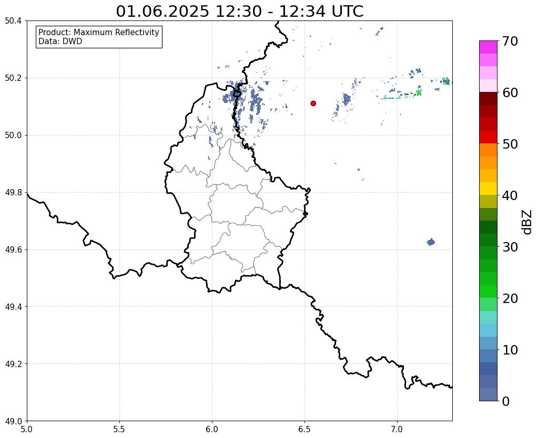The height and width of the screenshot is (438, 538).
Task: Click the colorbar tick label 40
Action: pos(510,195)
